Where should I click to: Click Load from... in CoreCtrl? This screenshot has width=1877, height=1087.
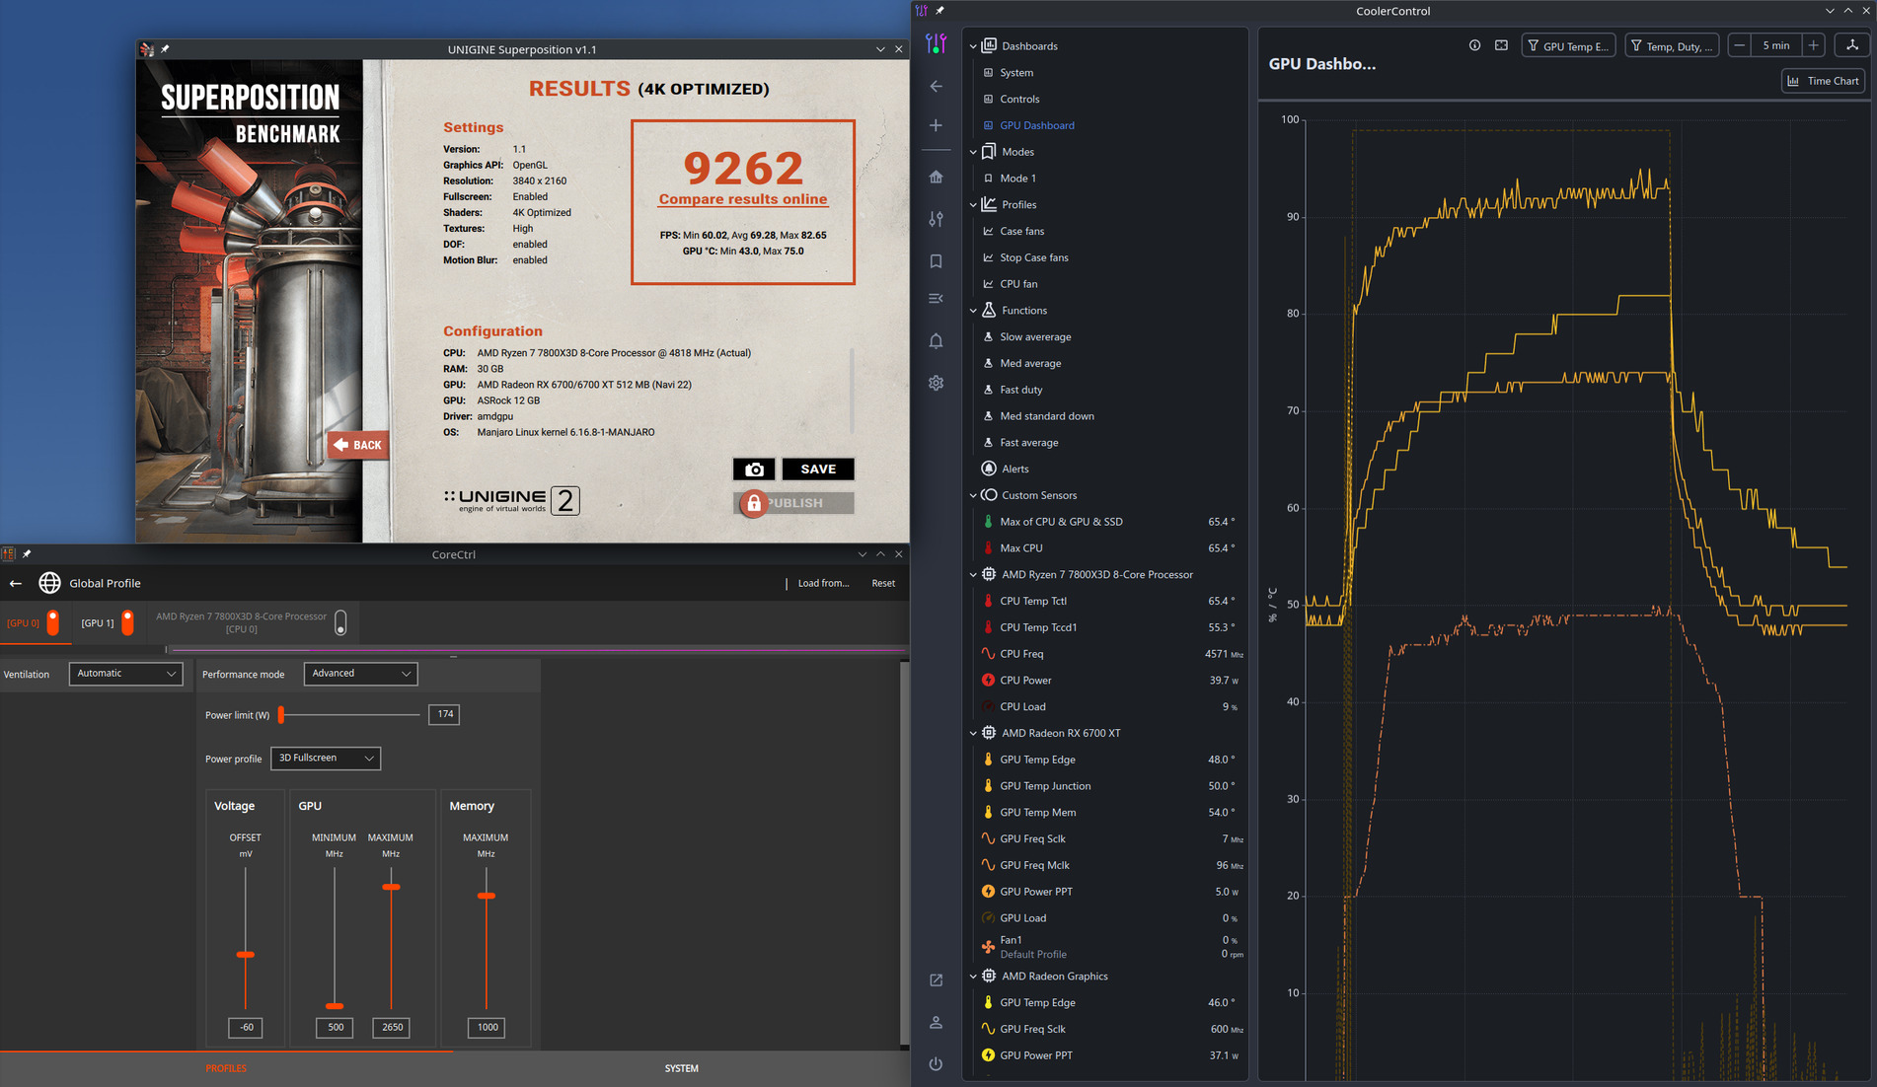823,583
